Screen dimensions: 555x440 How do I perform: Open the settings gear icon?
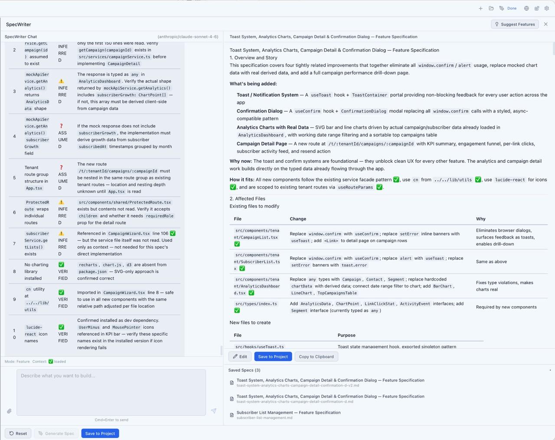point(547,8)
